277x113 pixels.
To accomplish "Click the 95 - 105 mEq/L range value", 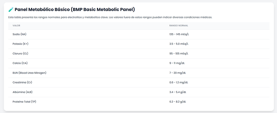I will coord(179,54).
